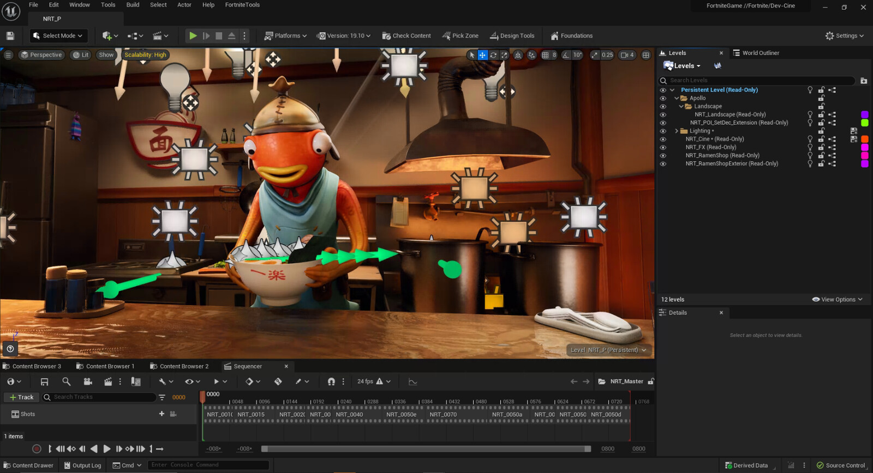
Task: Open render movie clapperboard in Sequencer
Action: click(x=108, y=381)
